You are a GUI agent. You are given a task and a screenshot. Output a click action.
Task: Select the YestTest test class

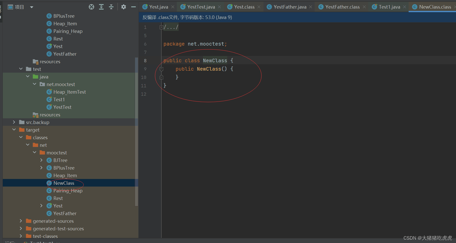(62, 107)
